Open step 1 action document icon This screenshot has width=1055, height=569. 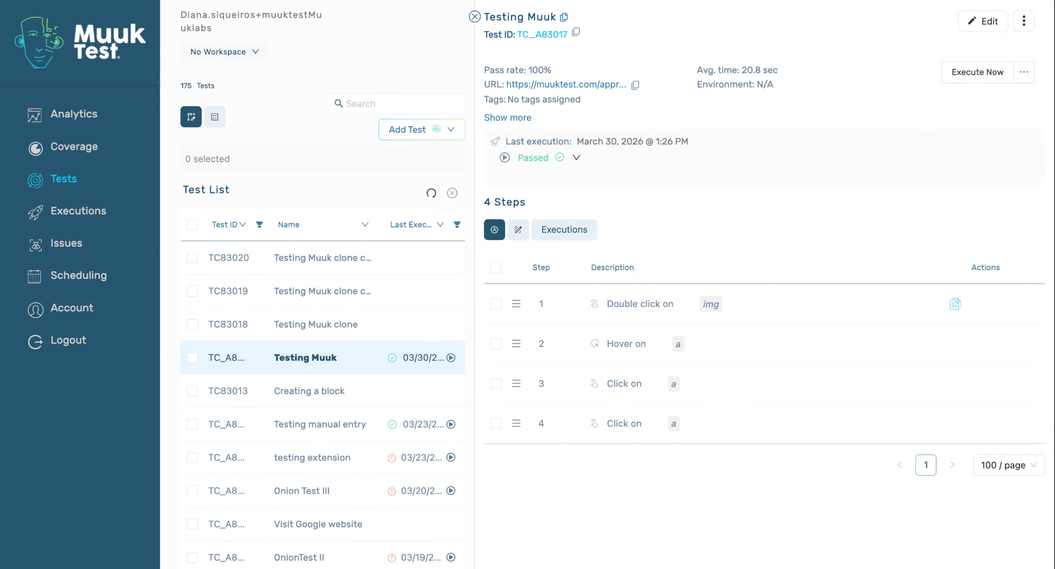955,304
